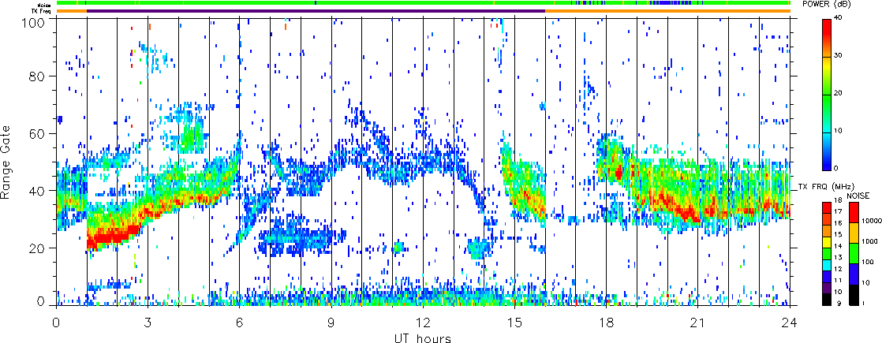Viewport: 882px width, 343px height.
Task: Click the '12' value in the TX FRQ legend
Action: [x=838, y=269]
